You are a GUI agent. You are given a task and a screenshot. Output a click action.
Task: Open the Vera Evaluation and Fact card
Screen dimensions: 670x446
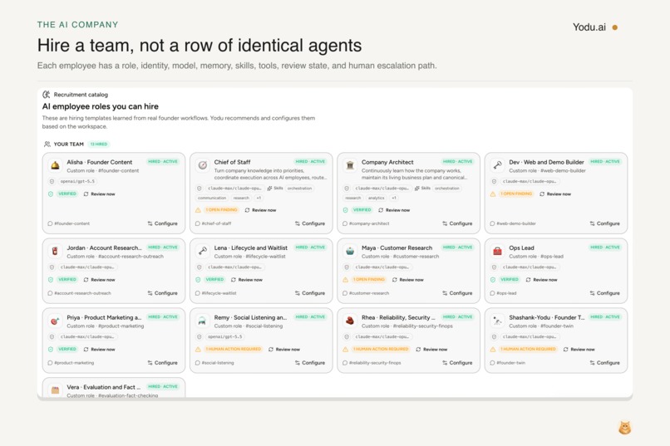pyautogui.click(x=114, y=388)
